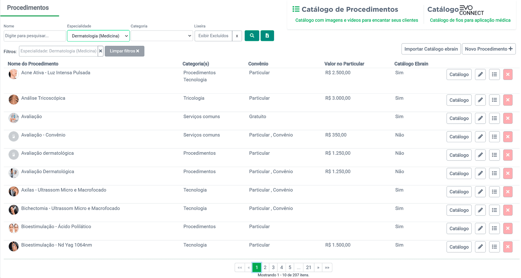Image resolution: width=521 pixels, height=278 pixels.
Task: Export list with the green spreadsheet icon
Action: [x=267, y=36]
